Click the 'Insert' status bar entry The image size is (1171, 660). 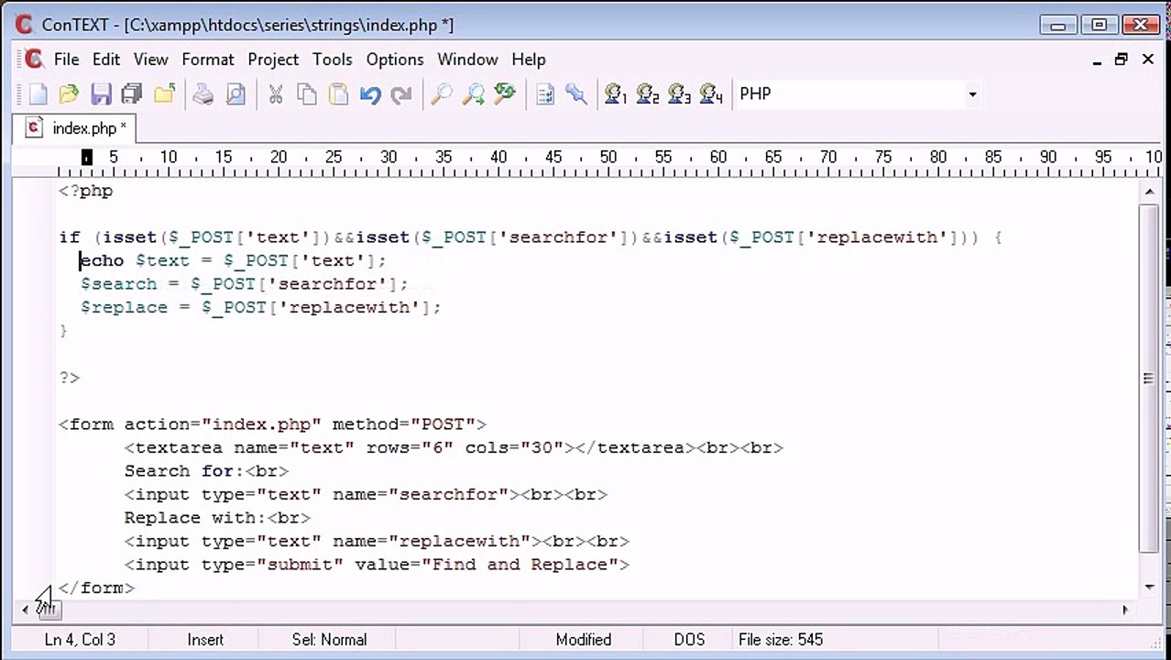click(x=205, y=640)
